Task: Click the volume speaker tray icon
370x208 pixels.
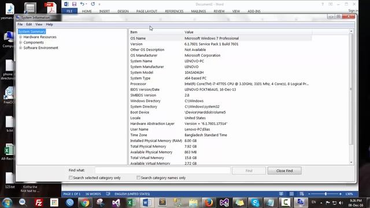Action: (x=341, y=203)
